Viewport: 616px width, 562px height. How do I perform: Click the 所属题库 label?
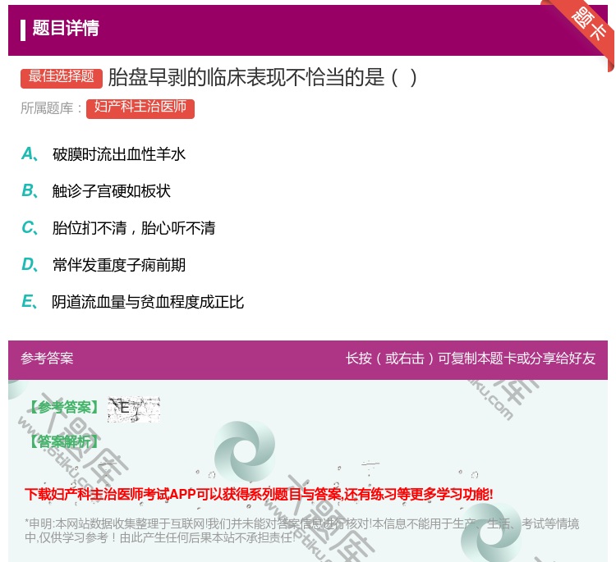pyautogui.click(x=51, y=108)
